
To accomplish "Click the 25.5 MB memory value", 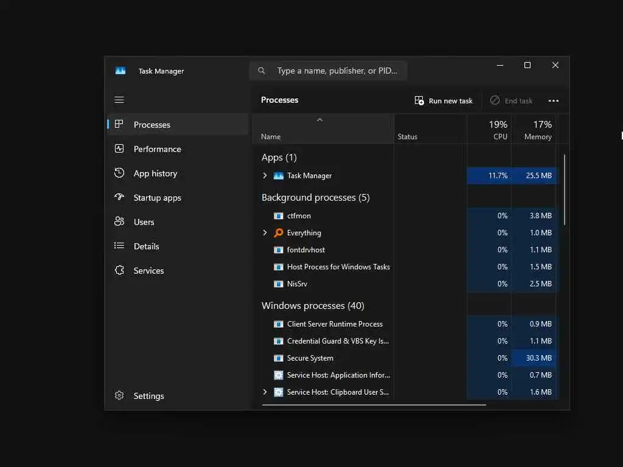I will click(x=539, y=176).
